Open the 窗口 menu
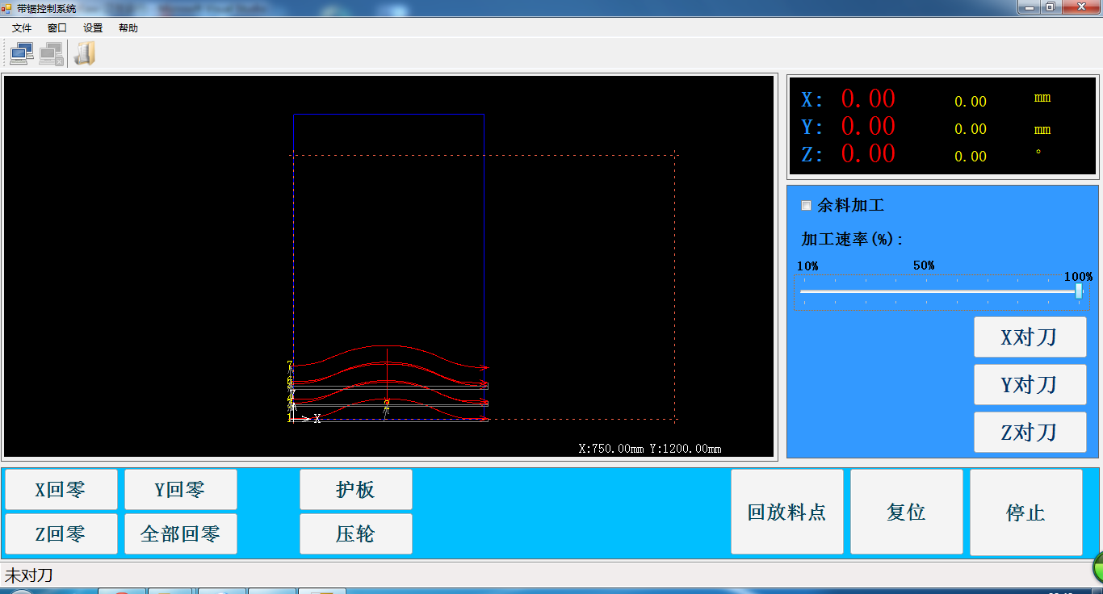This screenshot has width=1103, height=594. coord(57,28)
